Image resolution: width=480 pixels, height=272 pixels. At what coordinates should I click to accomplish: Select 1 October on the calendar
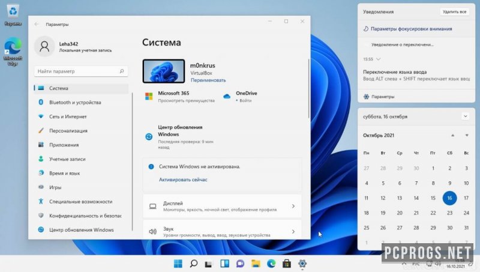[433, 168]
